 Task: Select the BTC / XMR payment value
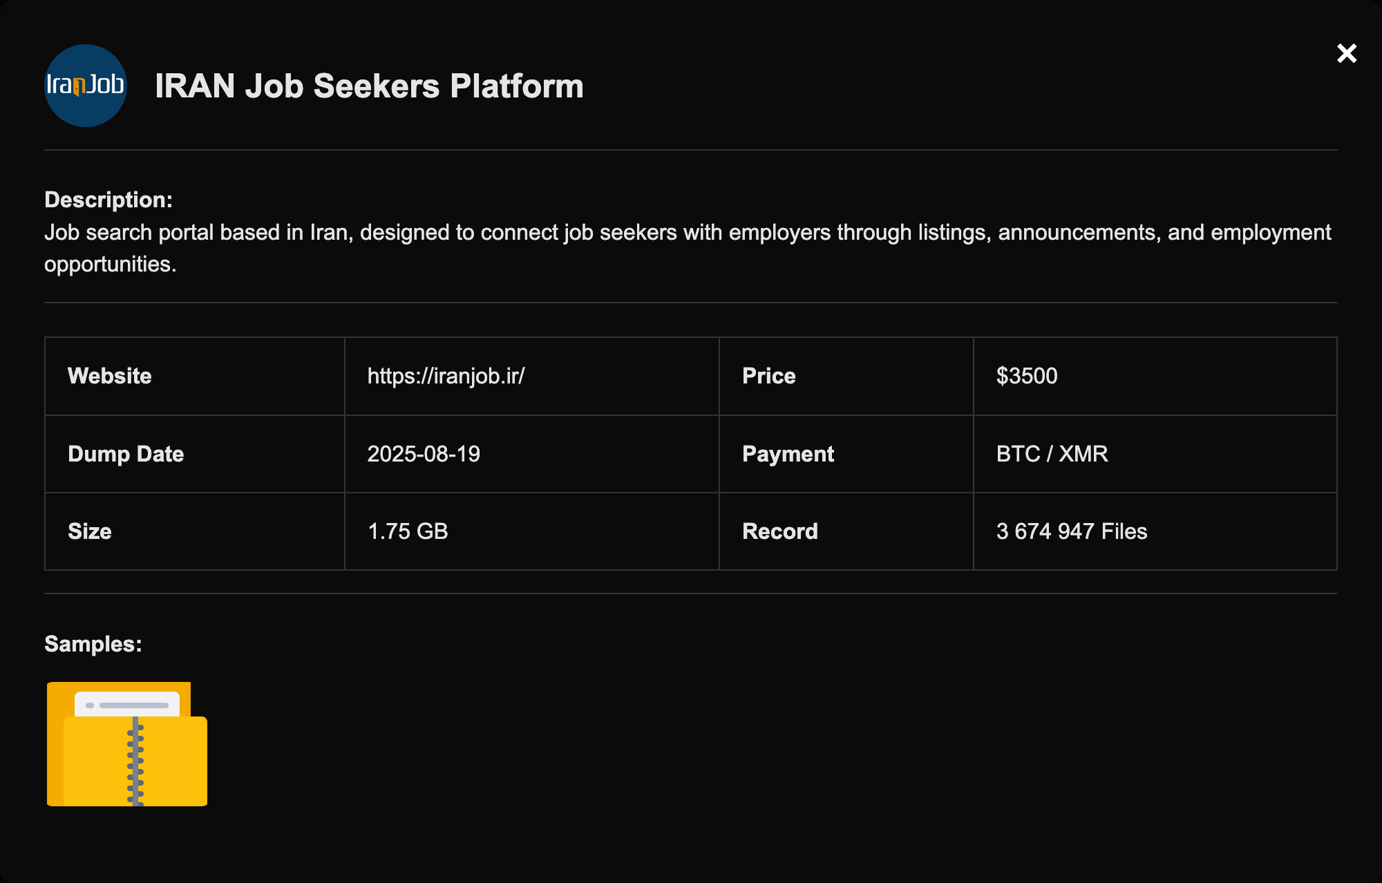tap(1052, 454)
